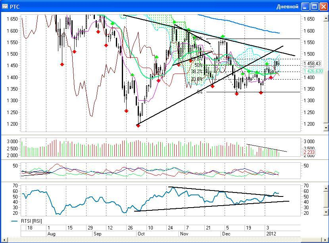Click the "29" date label on the time axis
Viewport: 329px width, 243px height.
point(90,227)
